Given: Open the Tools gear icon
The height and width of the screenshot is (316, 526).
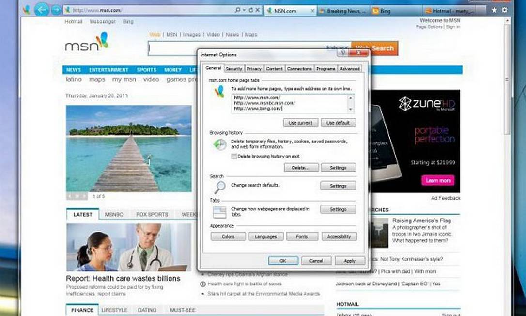Looking at the screenshot, I should click(x=505, y=10).
